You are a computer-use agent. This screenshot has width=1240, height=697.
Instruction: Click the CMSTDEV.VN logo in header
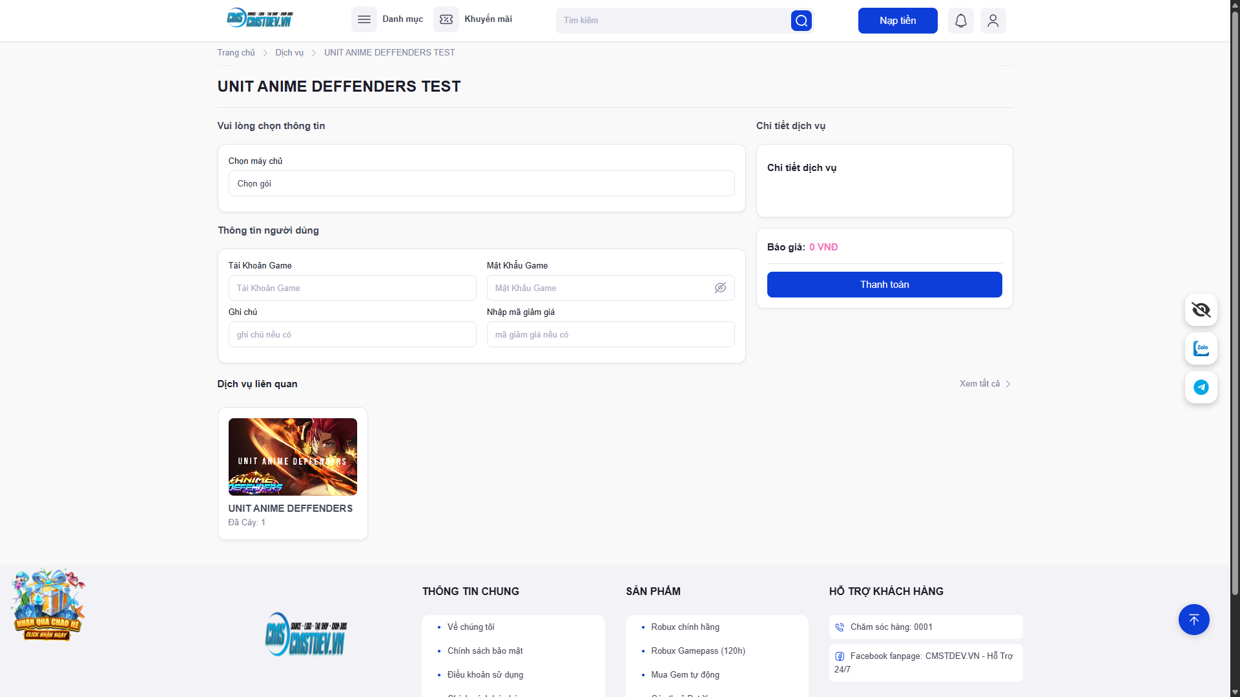(260, 19)
